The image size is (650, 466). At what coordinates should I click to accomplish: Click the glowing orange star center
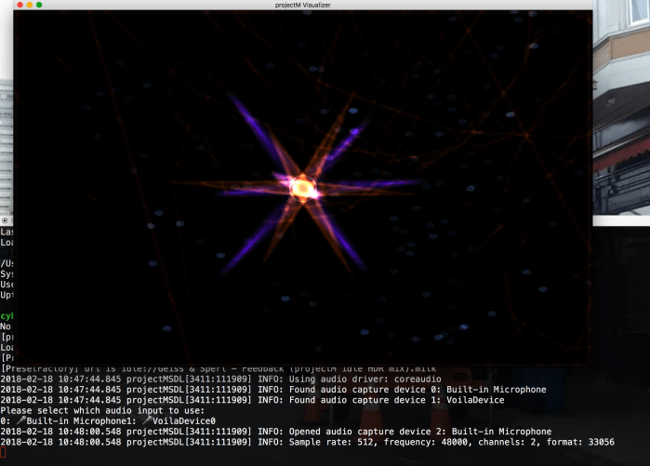pyautogui.click(x=301, y=189)
